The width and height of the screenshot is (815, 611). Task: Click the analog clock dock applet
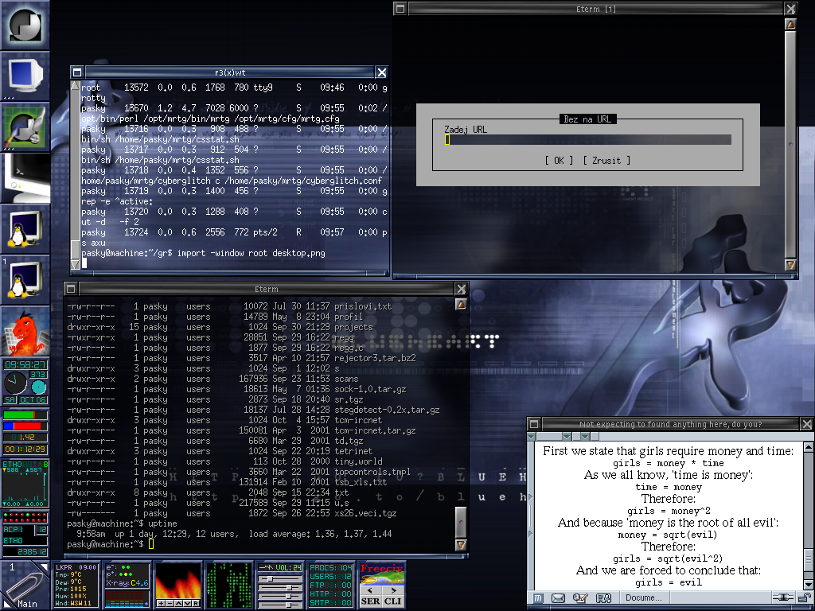[x=14, y=383]
